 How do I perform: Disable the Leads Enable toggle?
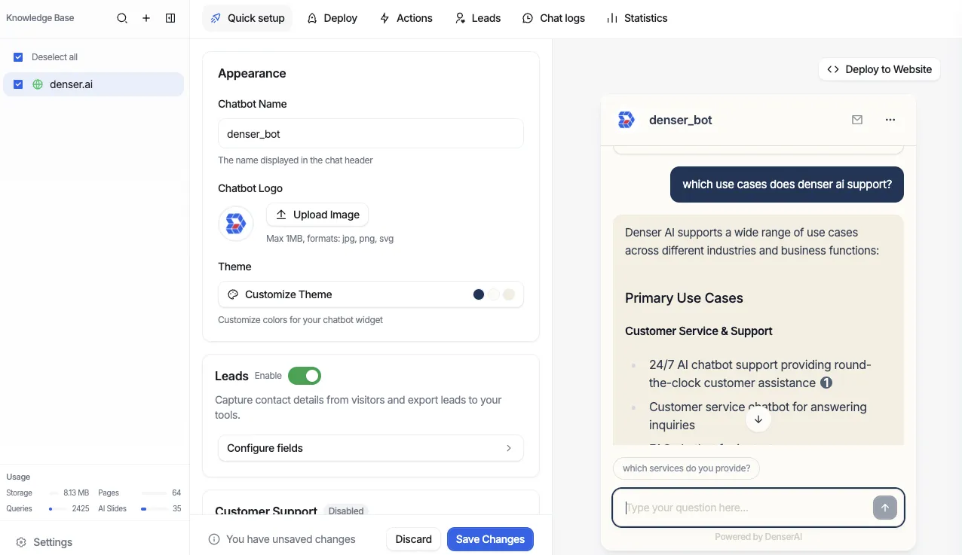point(305,375)
